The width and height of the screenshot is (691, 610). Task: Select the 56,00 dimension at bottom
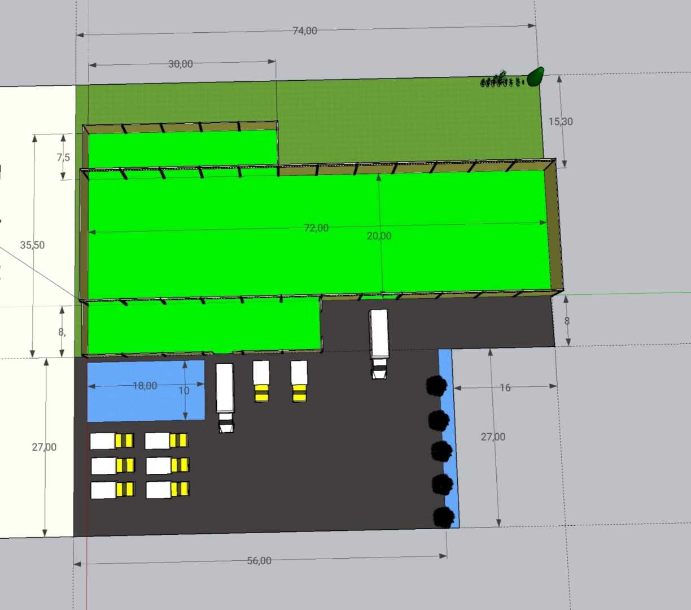click(259, 561)
